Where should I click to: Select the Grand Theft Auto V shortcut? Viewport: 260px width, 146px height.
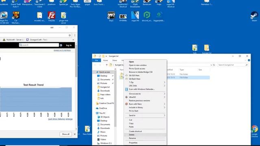16,4
